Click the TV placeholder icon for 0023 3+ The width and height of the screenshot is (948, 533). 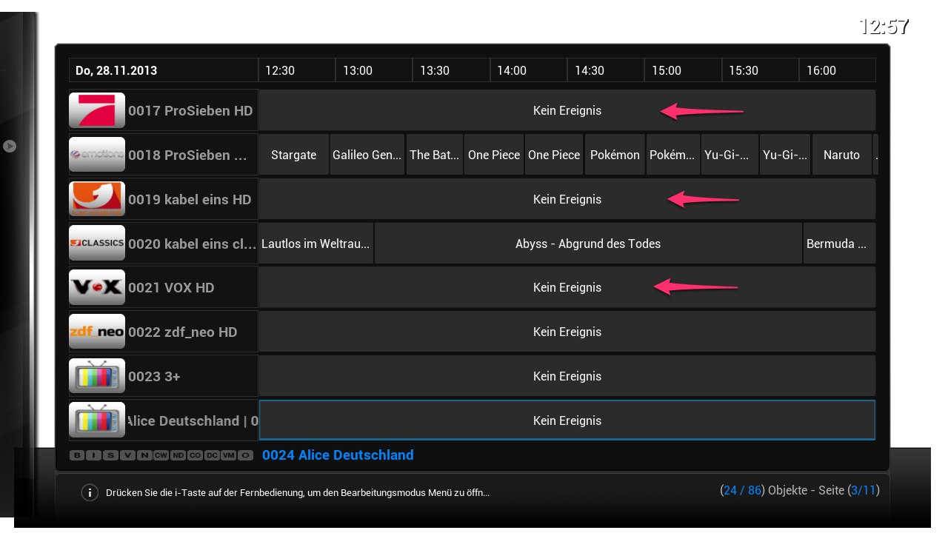point(97,376)
